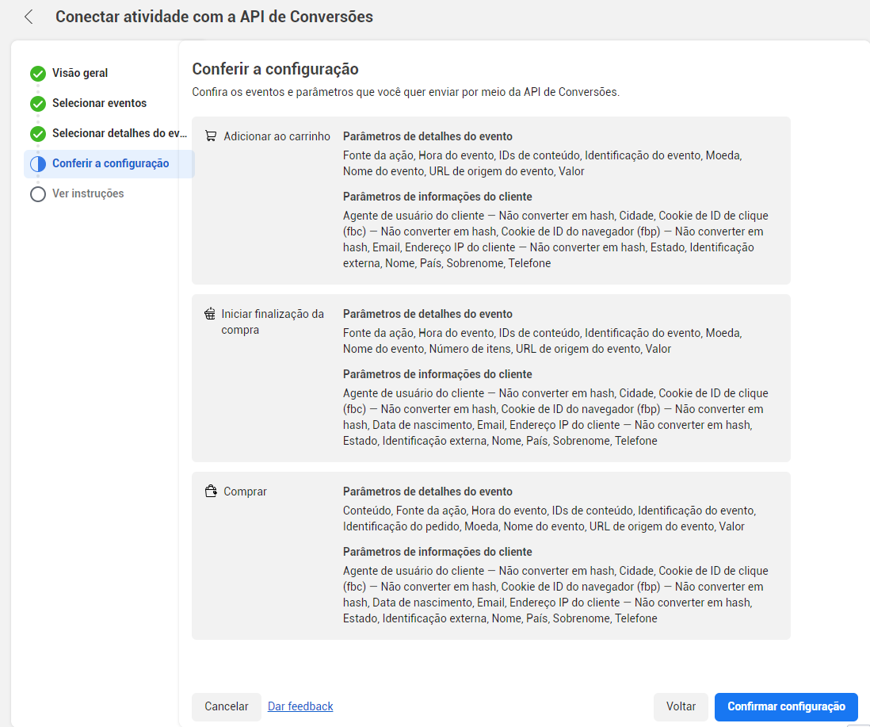Click the shopping cart icon beside Adicionar ao carrinho

(x=211, y=135)
